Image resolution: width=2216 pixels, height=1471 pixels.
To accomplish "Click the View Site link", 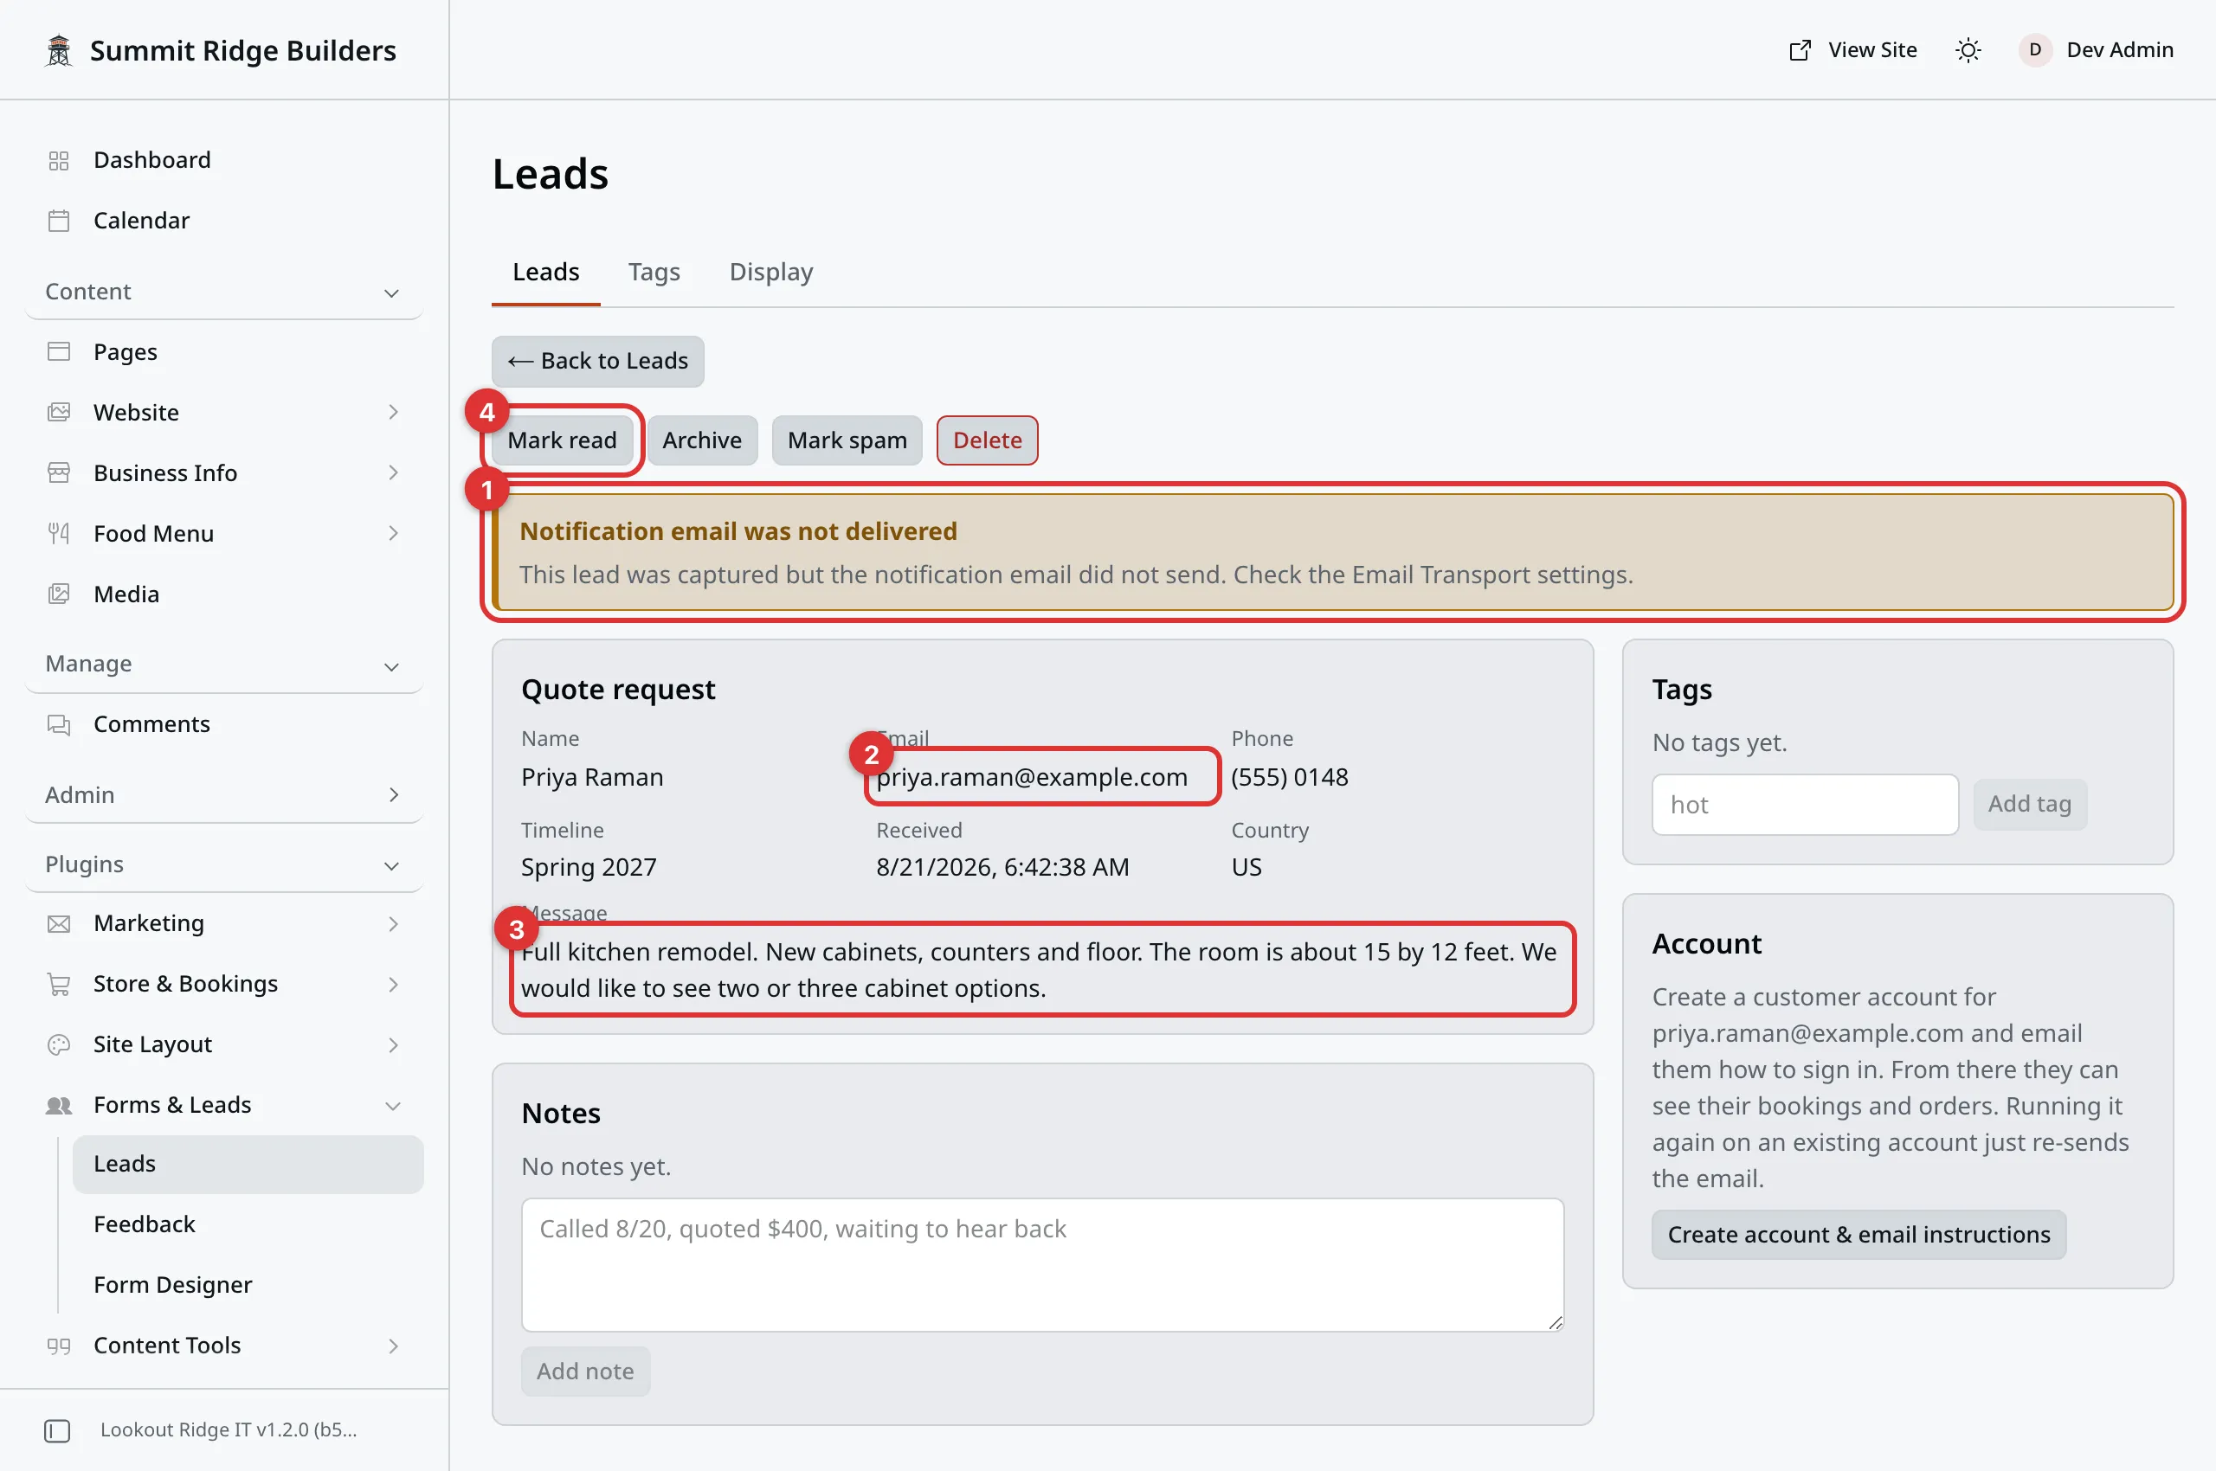I will click(x=1853, y=49).
